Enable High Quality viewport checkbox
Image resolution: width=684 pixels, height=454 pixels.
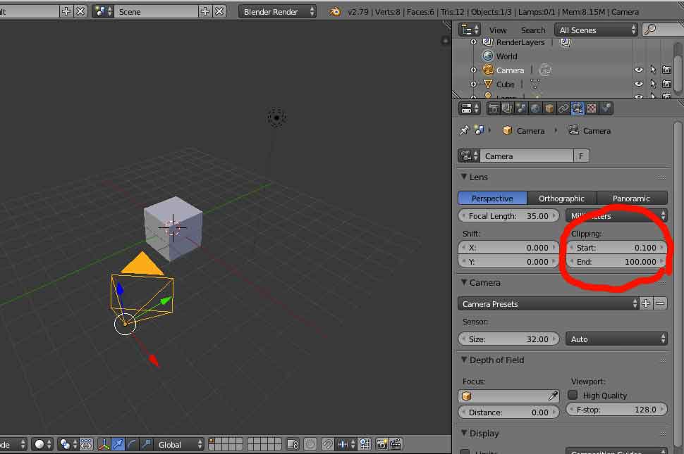[x=573, y=395]
